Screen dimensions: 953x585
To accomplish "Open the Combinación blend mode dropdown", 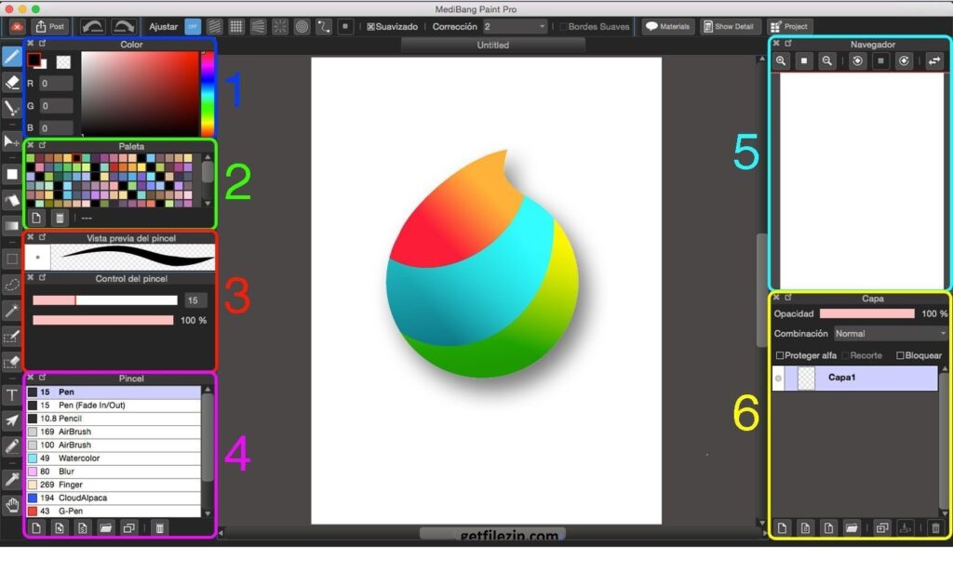I will point(890,334).
